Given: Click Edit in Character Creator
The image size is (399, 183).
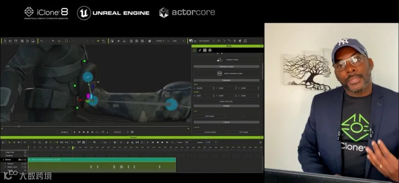Looking at the screenshot, I should (227, 74).
